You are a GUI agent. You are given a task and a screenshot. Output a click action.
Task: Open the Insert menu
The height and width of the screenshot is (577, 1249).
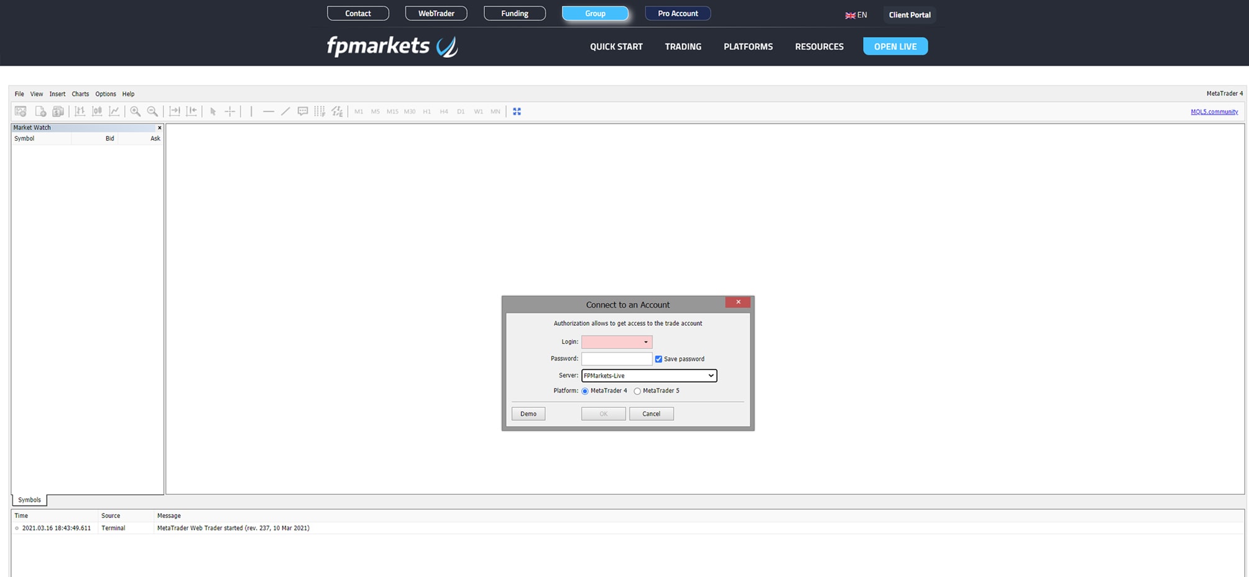tap(57, 94)
